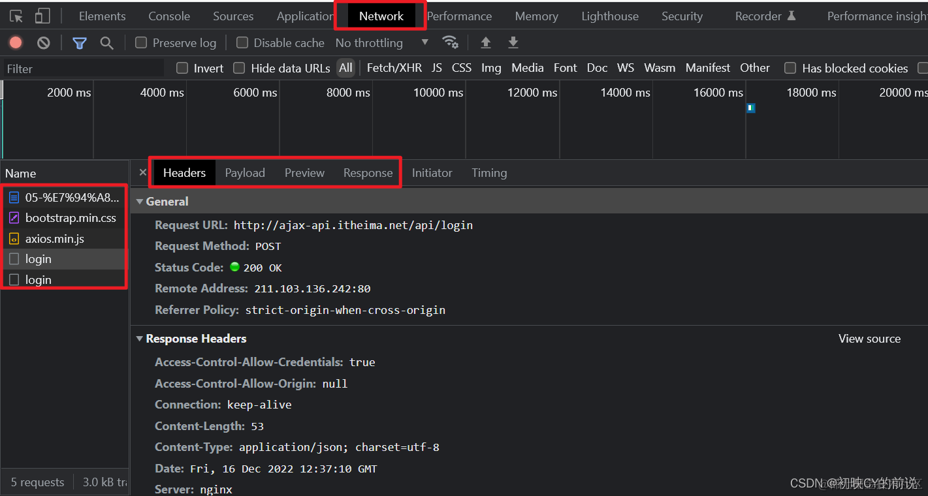The image size is (928, 496).
Task: Collapse the General section
Action: [140, 202]
